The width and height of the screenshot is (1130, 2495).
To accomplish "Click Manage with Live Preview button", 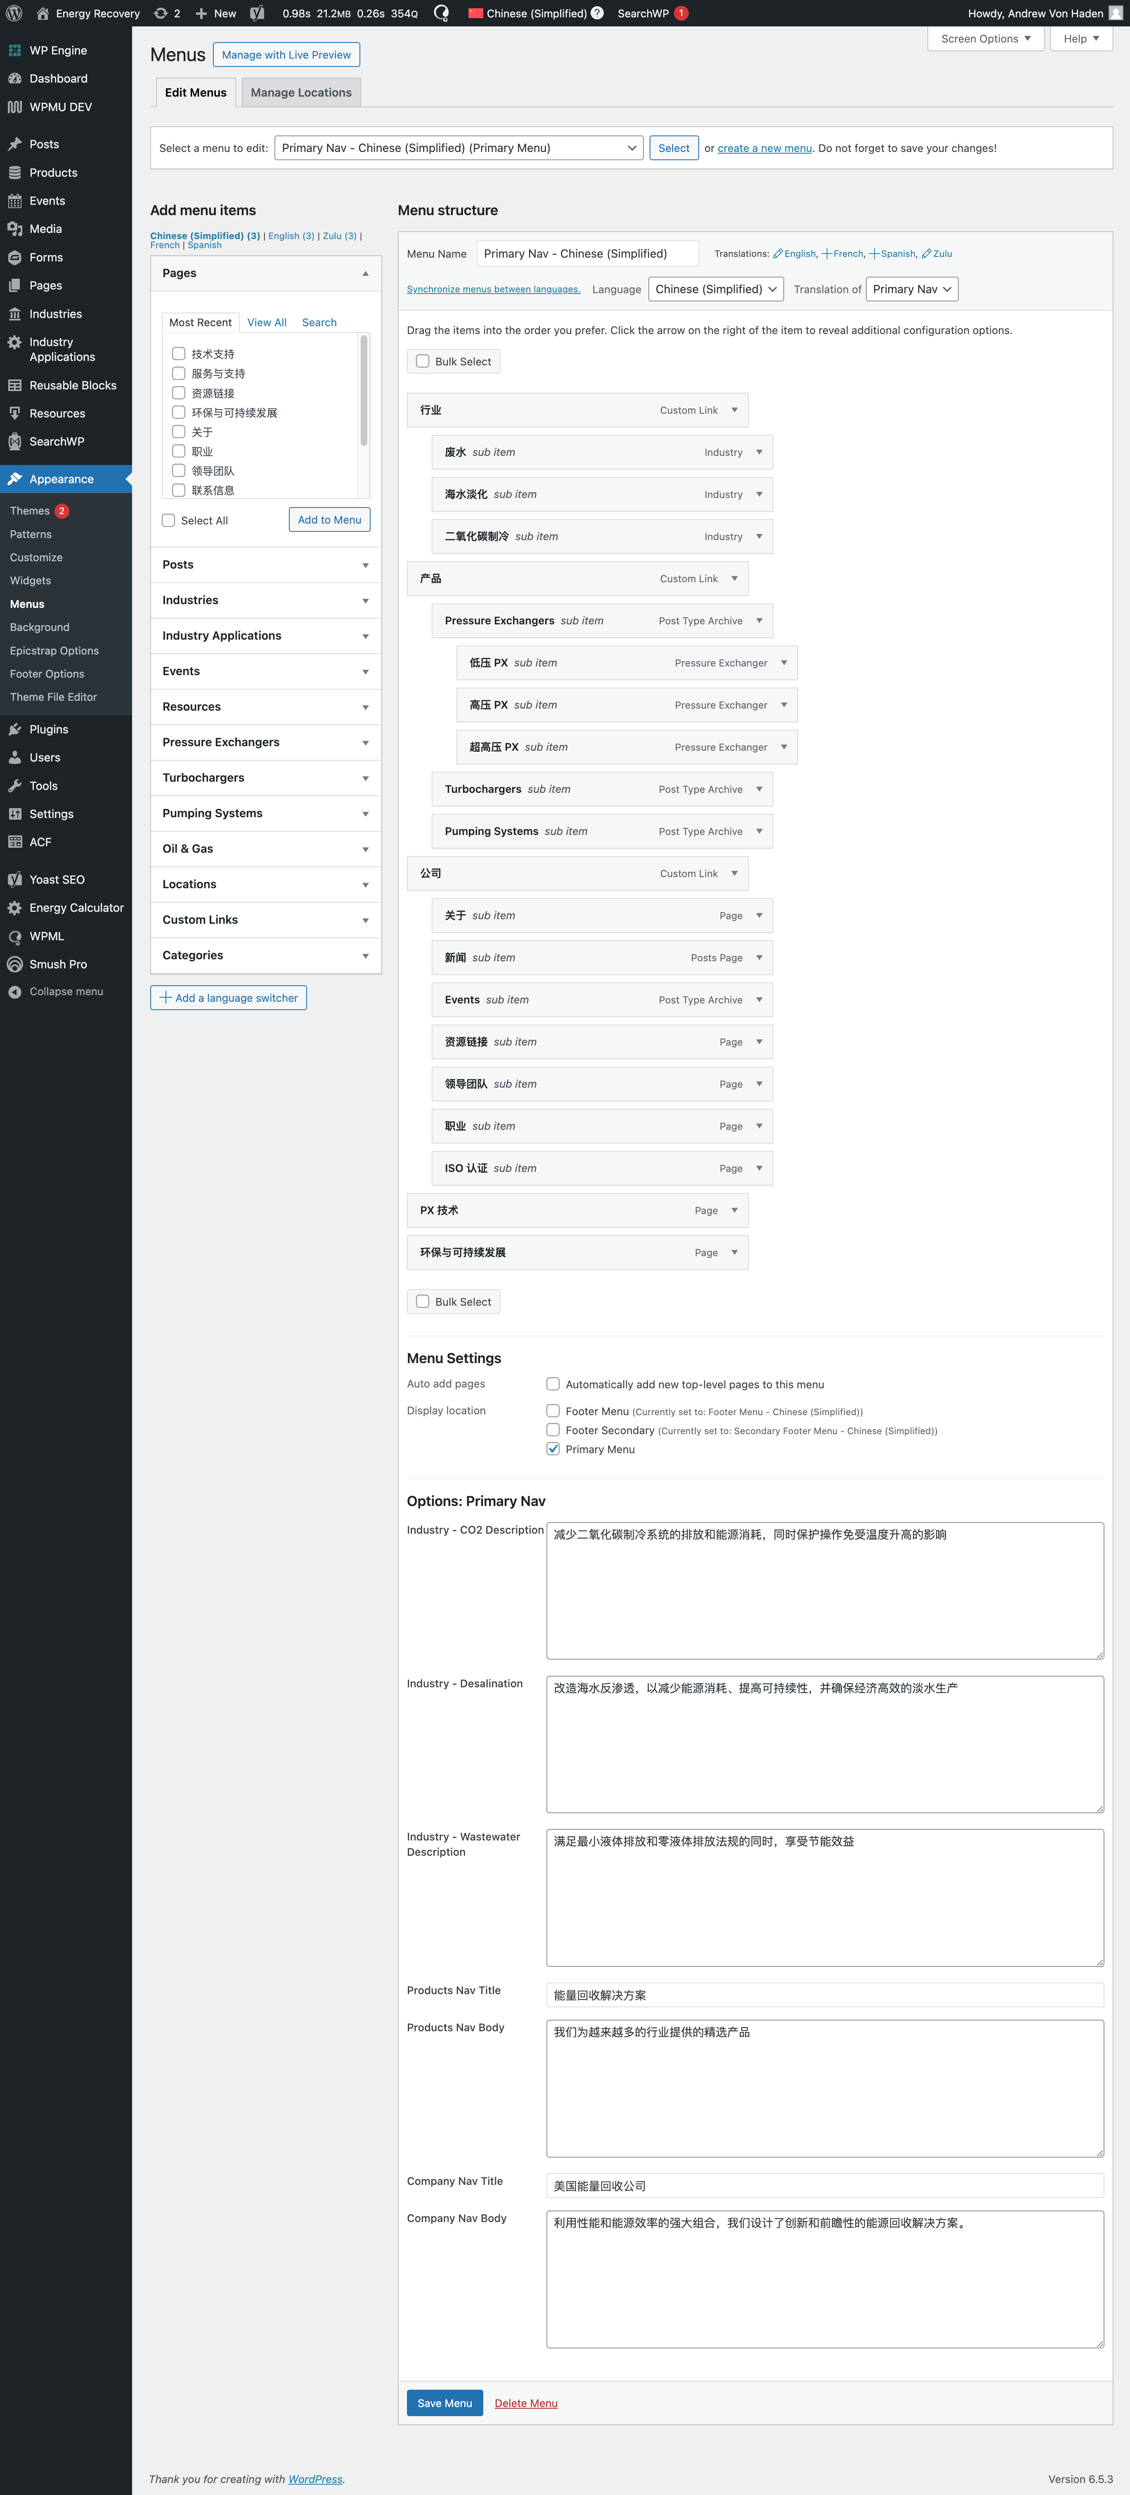I will point(286,55).
